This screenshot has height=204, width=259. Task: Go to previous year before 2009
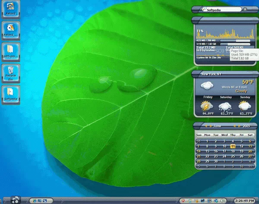coord(234,126)
